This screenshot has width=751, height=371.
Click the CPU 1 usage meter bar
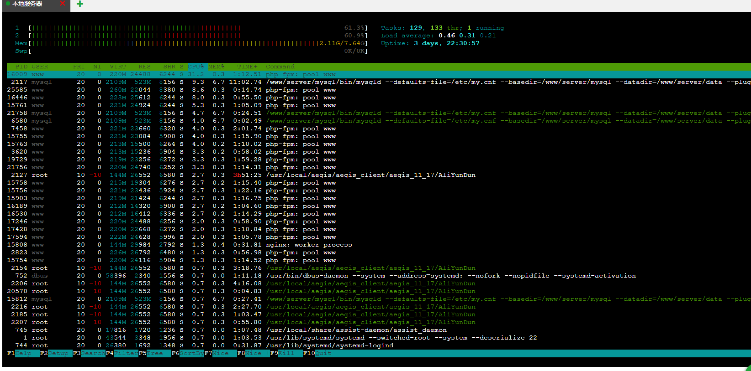(198, 28)
